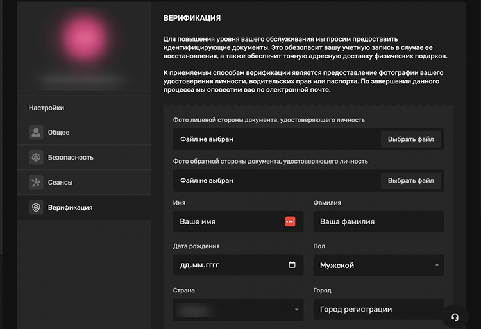Screen dimensions: 481x329
Task: Select the Верификация settings section
Action: tap(84, 208)
